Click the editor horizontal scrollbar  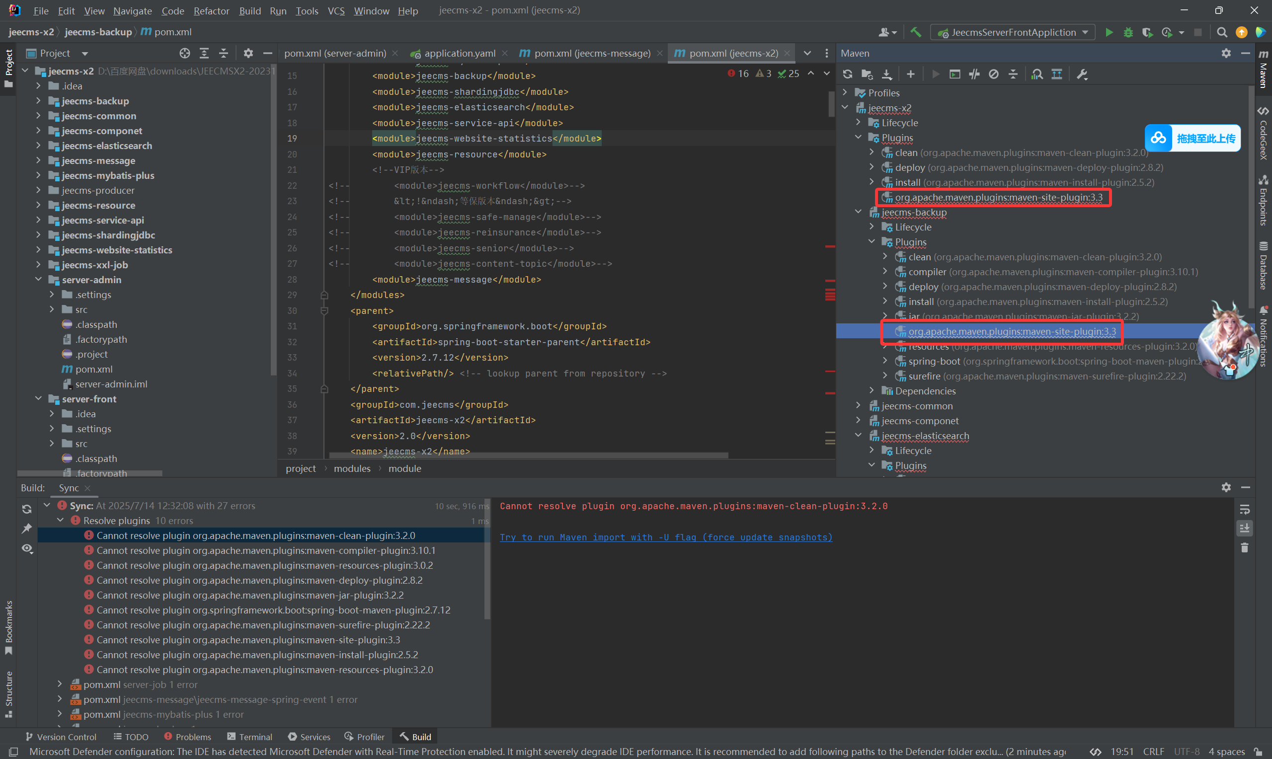click(x=528, y=455)
